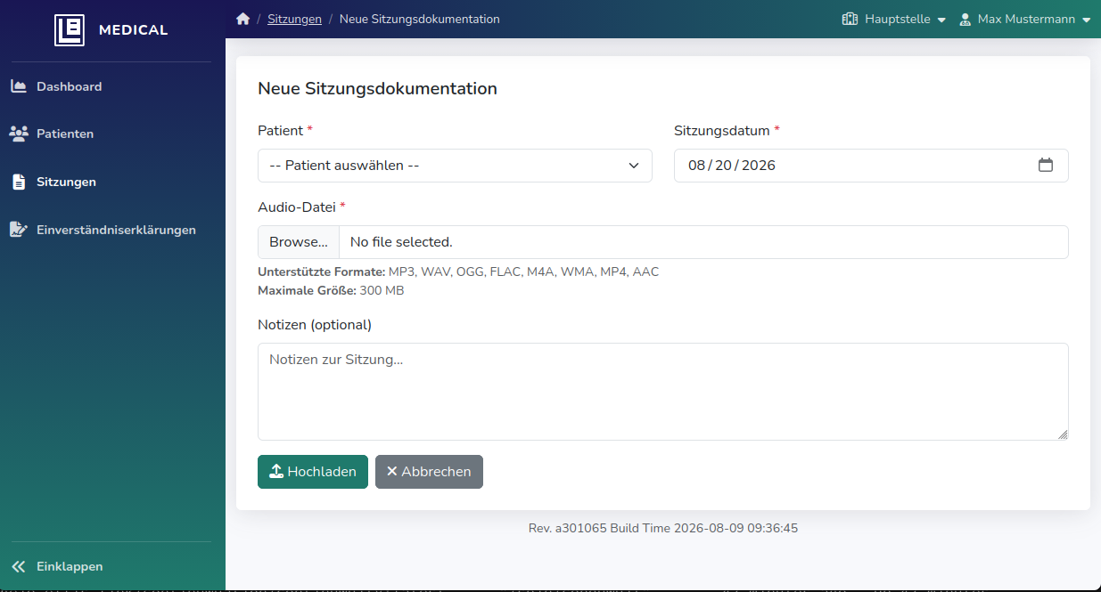
Task: Follow the Sitzungen breadcrumb link
Action: [x=294, y=19]
